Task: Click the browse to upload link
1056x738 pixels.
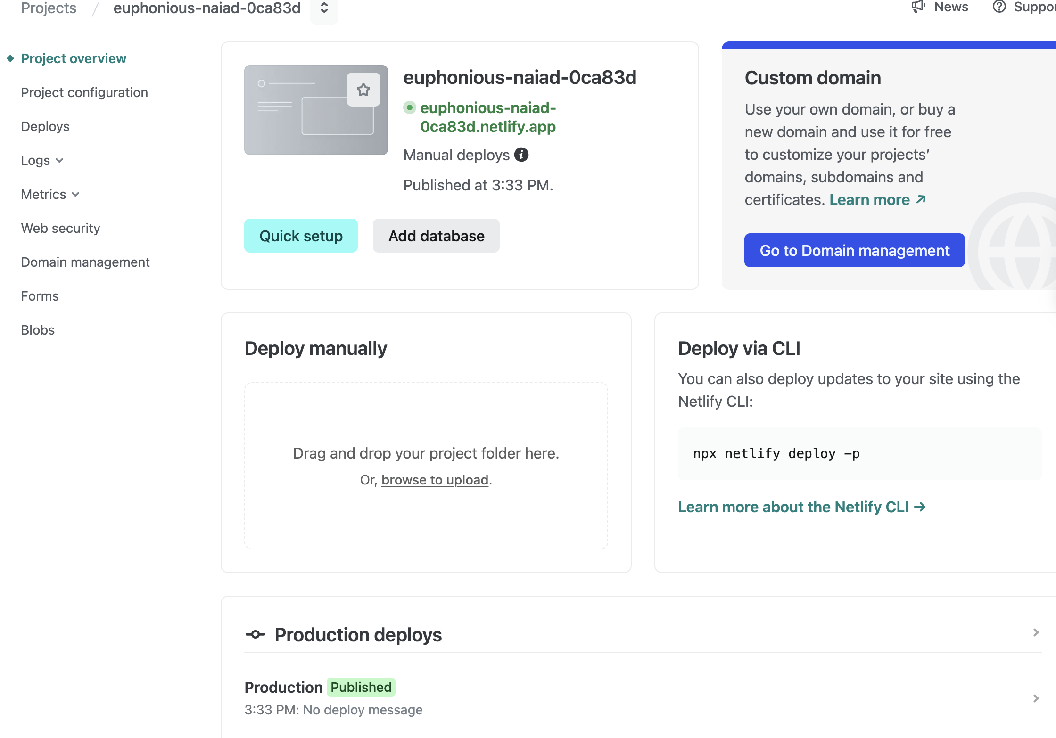Action: pos(435,480)
